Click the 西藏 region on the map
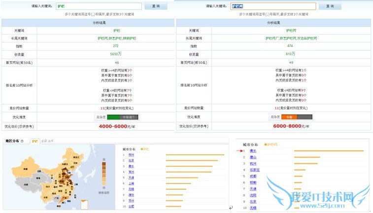This screenshot has height=213, width=373. 26,184
